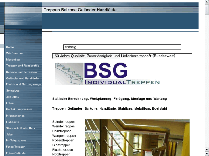Click Wendeltreppen in the list
The width and height of the screenshot is (209, 156).
coord(64,126)
